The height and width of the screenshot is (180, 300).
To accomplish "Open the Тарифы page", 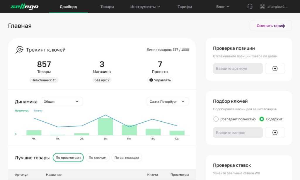I will pyautogui.click(x=185, y=6).
